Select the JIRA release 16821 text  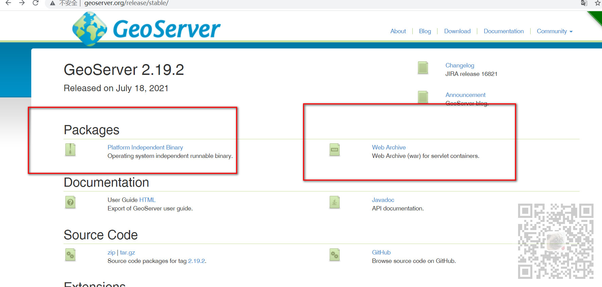tap(471, 74)
